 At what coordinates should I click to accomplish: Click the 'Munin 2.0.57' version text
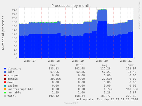coord(71,103)
